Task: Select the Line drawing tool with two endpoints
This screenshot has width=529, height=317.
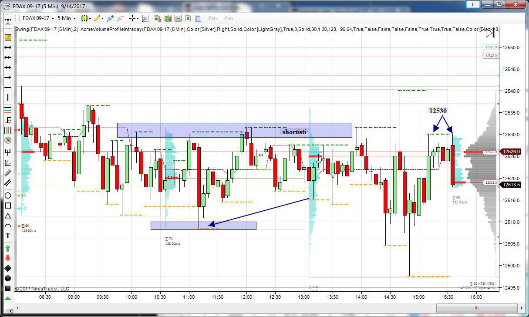Action: [x=7, y=47]
